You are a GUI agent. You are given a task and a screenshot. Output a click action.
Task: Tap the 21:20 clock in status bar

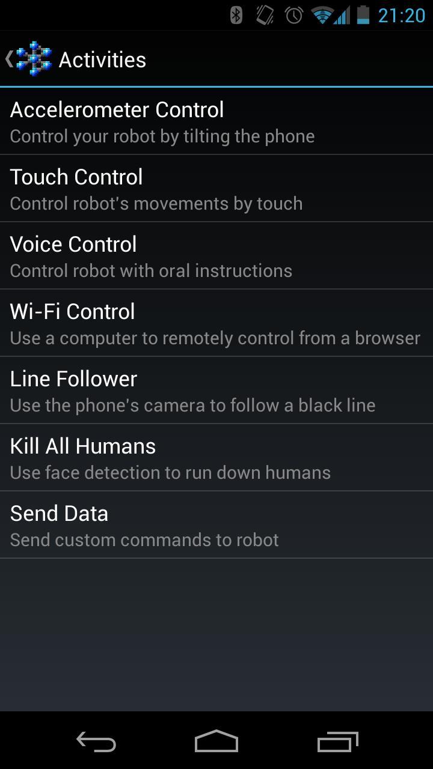click(x=401, y=15)
